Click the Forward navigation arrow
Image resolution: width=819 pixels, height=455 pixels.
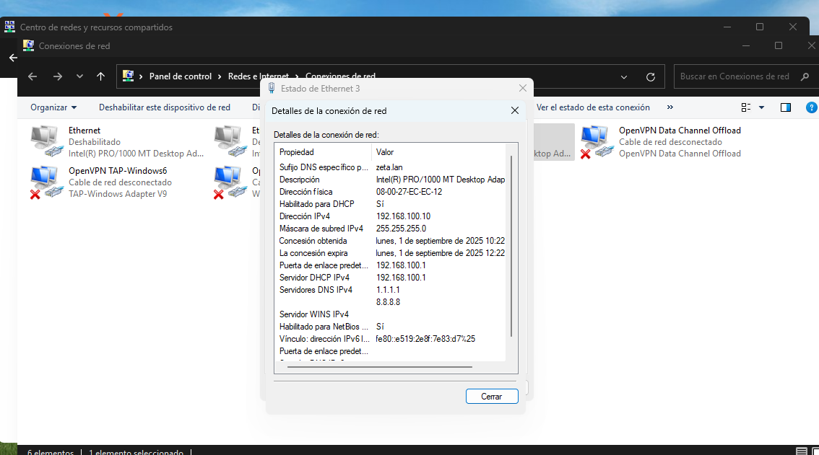(58, 76)
